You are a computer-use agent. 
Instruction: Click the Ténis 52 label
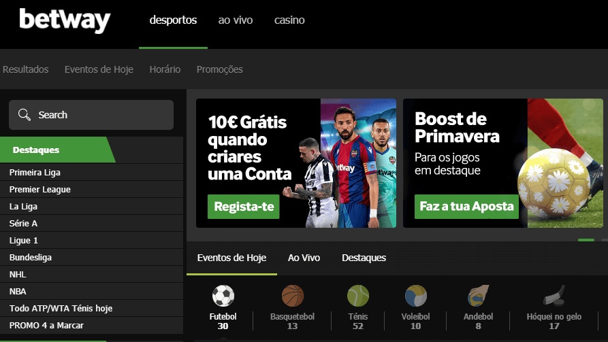click(358, 321)
